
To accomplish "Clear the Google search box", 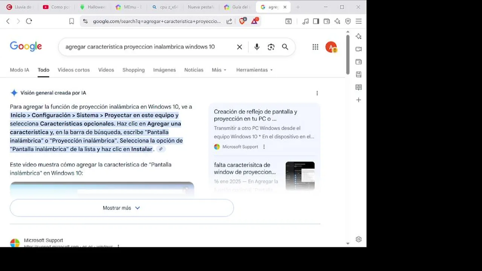I will click(x=239, y=47).
